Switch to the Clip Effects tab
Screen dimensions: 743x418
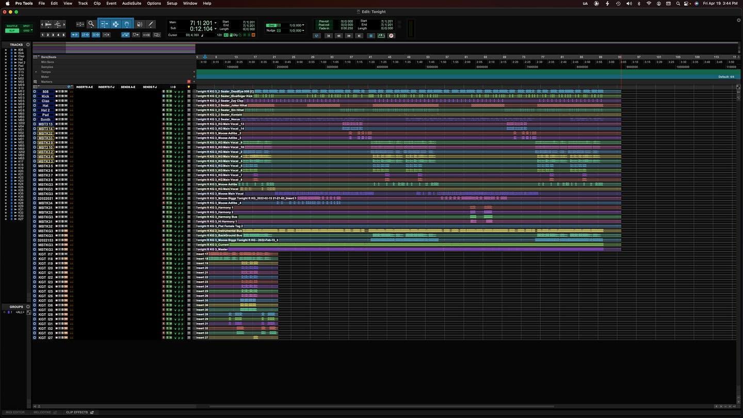79,412
